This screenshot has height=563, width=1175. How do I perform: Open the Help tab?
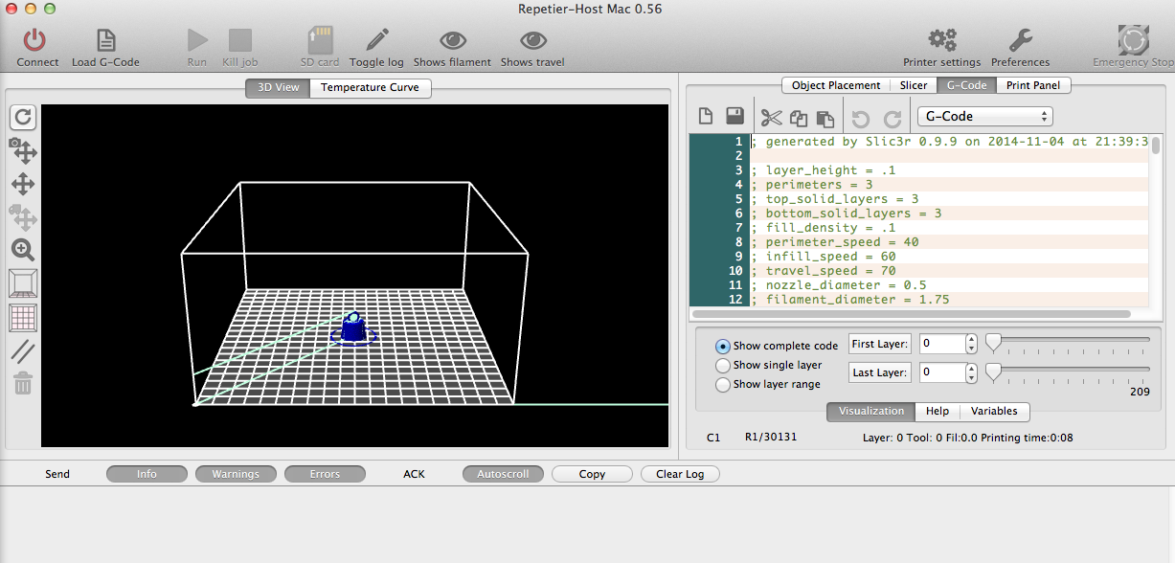(x=938, y=411)
